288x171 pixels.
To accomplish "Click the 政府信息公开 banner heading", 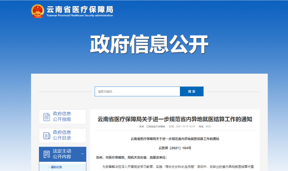I will [149, 44].
